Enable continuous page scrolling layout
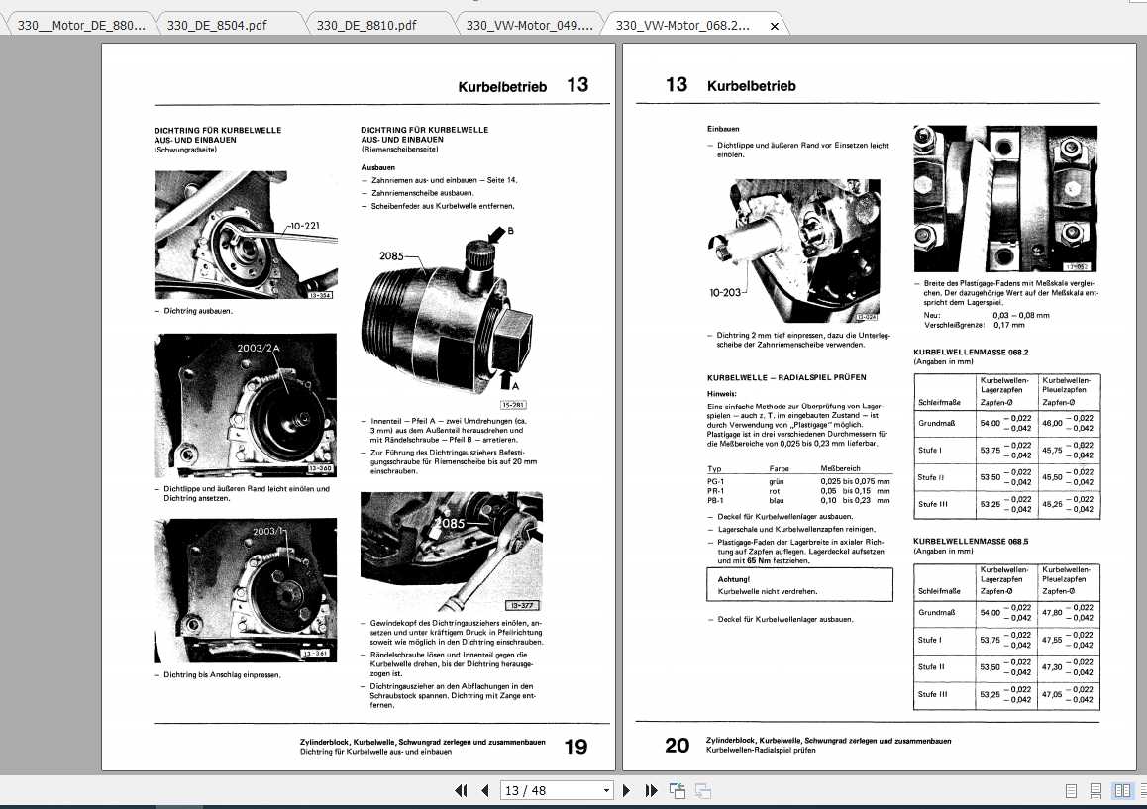Viewport: 1147px width, 809px height. tap(1096, 790)
